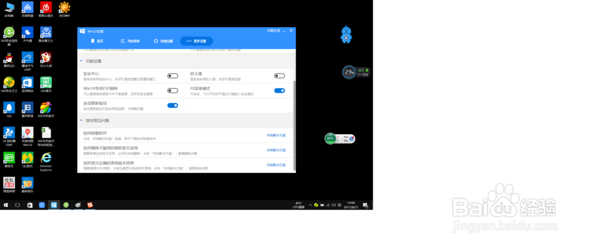
Task: Open 360演示 desktop shortcut
Action: coord(46,85)
